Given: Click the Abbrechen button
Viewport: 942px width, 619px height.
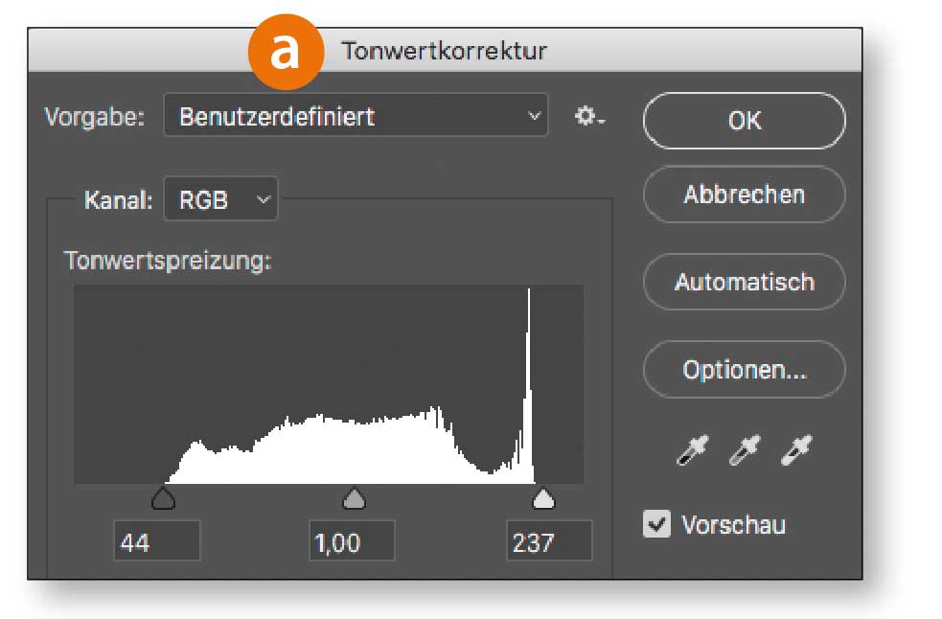Looking at the screenshot, I should (745, 195).
